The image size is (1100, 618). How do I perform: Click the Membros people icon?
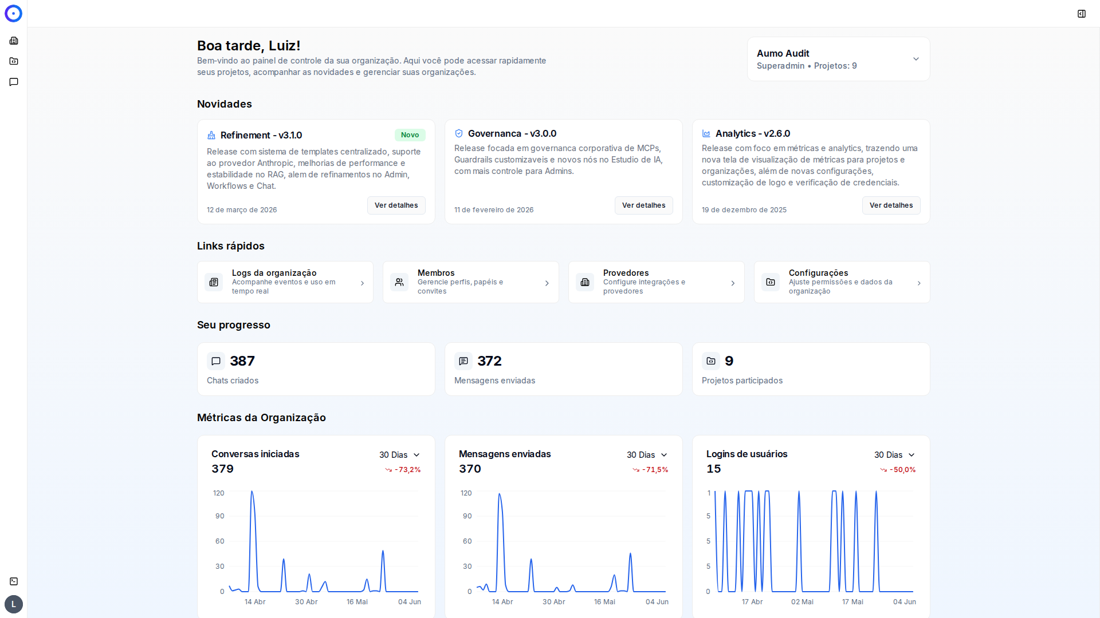399,282
